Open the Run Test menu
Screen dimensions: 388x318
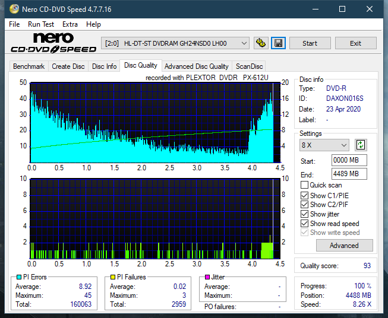(x=41, y=24)
